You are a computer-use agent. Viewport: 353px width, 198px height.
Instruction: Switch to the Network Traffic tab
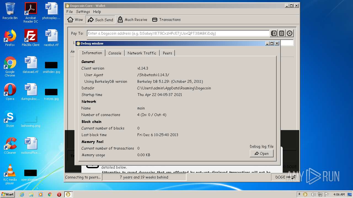(x=142, y=53)
